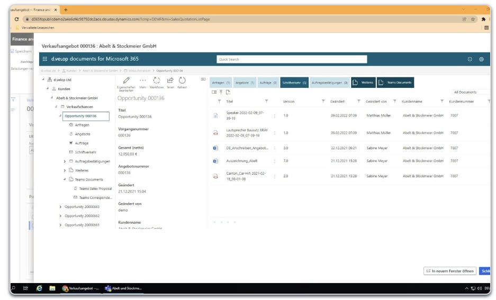The width and height of the screenshot is (496, 300).
Task: Switch to the Schriftverkehr tab
Action: tap(294, 83)
